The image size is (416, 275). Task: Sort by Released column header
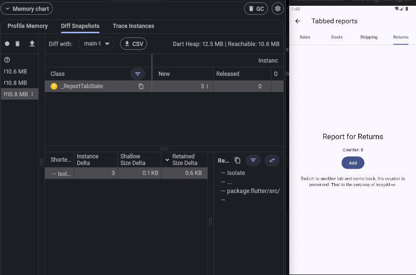pyautogui.click(x=228, y=74)
